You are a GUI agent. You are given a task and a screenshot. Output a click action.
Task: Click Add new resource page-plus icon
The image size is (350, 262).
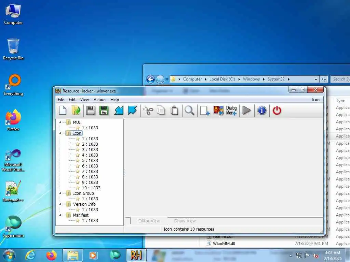point(205,110)
